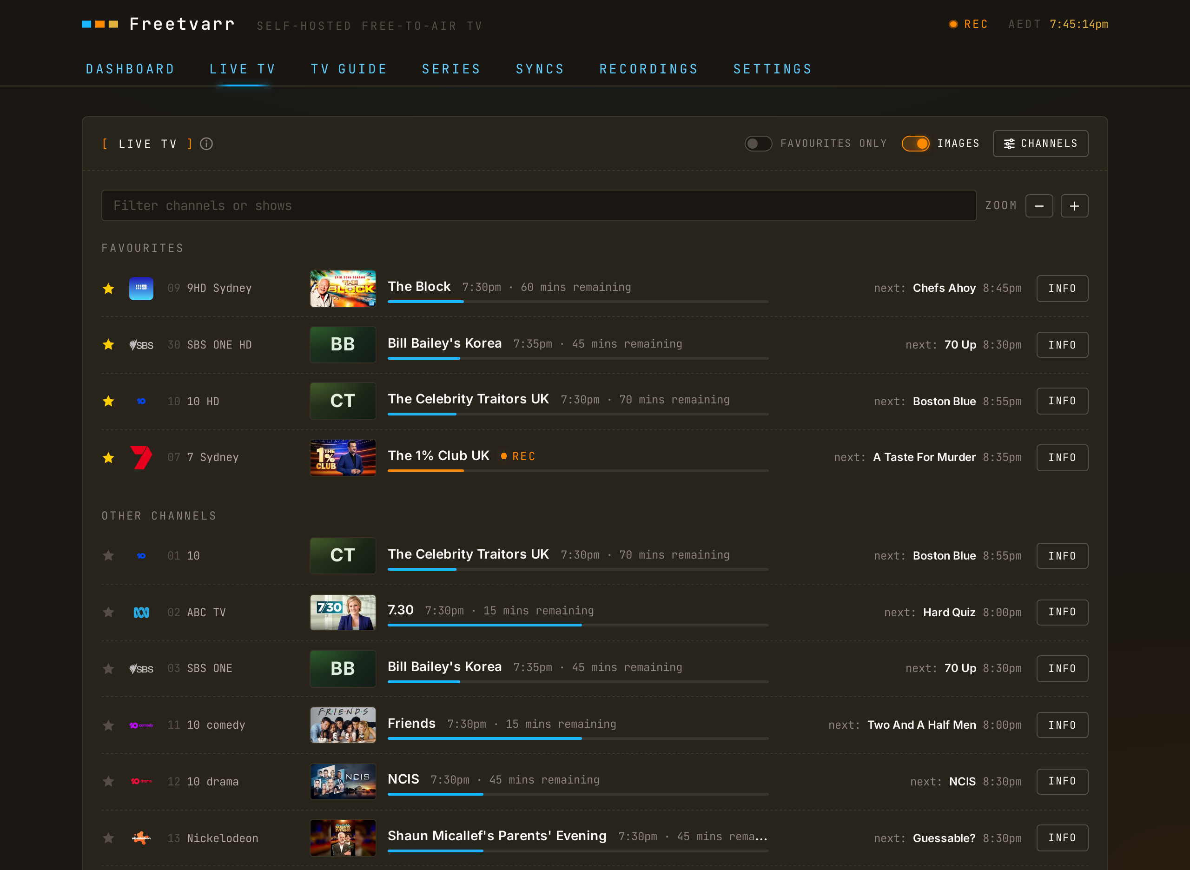Star channel 03 SBS ONE as favourite

(x=108, y=669)
